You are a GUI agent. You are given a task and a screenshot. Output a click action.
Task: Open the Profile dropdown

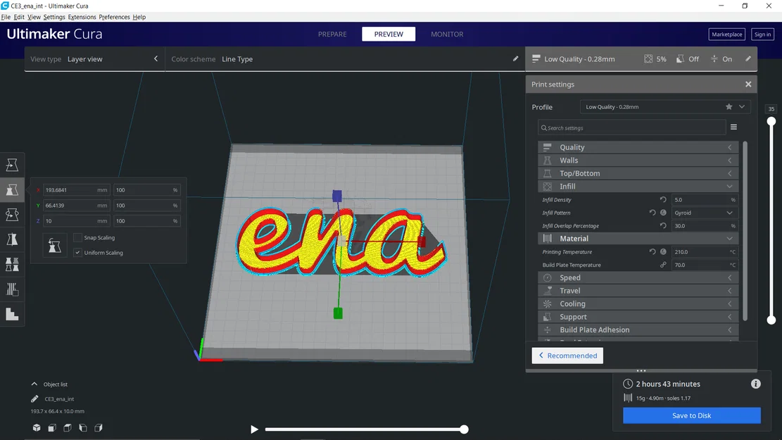[x=664, y=107]
